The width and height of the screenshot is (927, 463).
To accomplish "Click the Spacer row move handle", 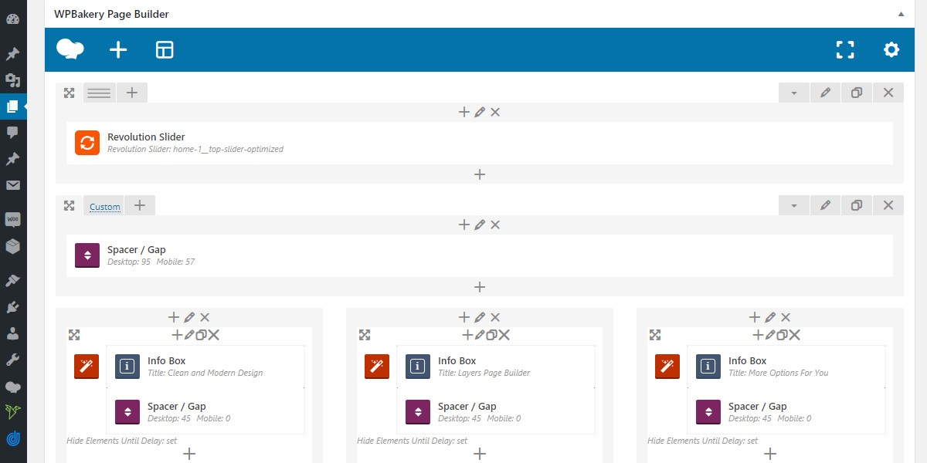I will click(69, 205).
